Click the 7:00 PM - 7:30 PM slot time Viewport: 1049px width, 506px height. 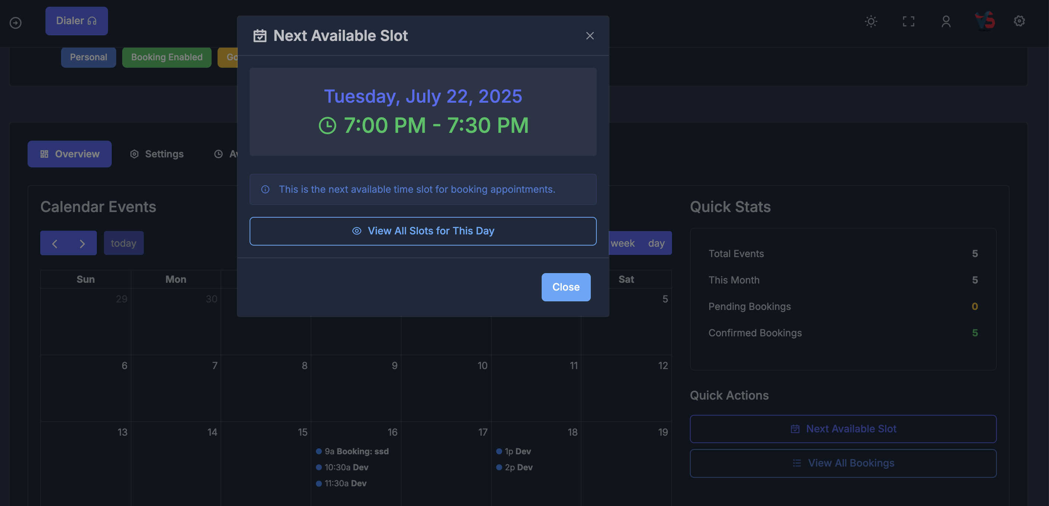point(436,125)
